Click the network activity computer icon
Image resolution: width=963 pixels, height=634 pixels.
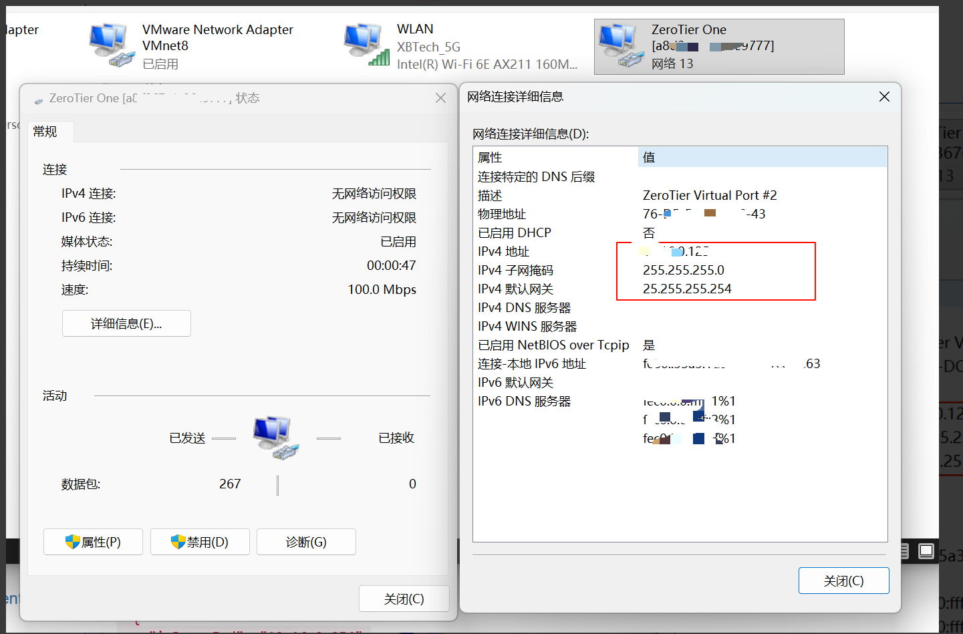275,438
